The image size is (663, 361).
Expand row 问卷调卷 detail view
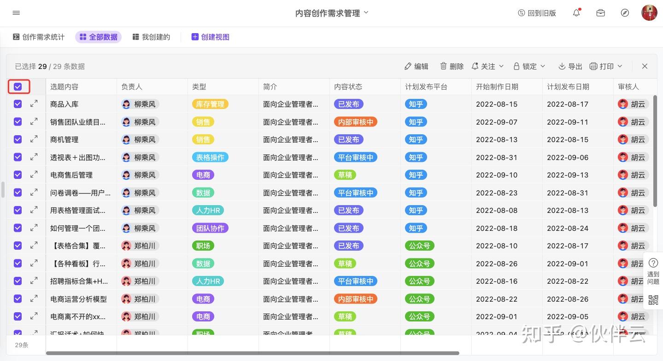(x=34, y=193)
